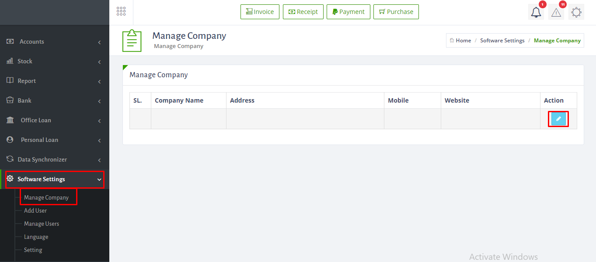Click the blue pencil edit button

pyautogui.click(x=558, y=119)
